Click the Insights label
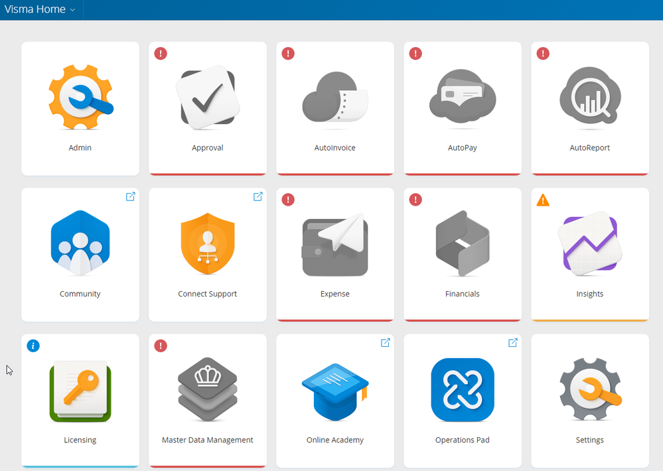The height and width of the screenshot is (471, 663). [x=590, y=295]
